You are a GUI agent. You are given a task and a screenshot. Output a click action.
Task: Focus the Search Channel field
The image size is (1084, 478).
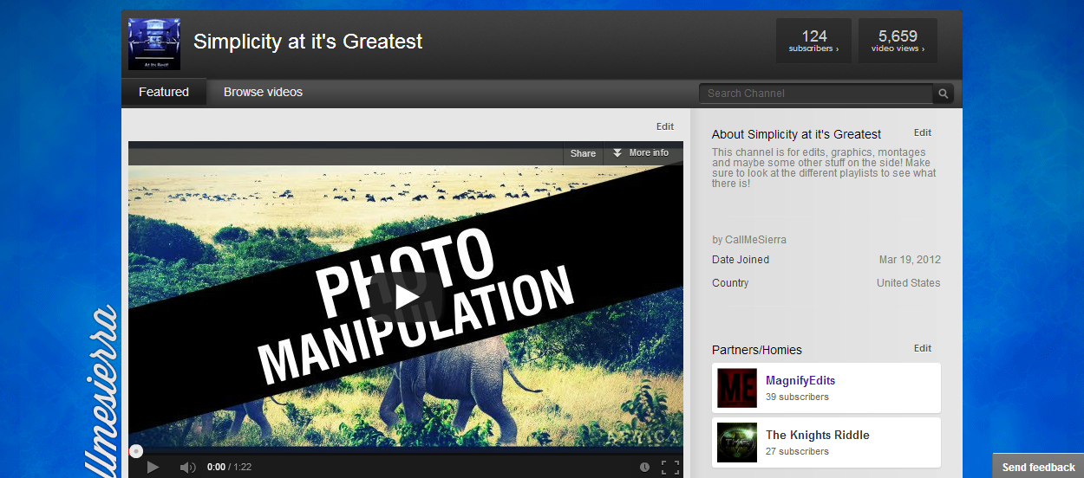[x=816, y=94]
